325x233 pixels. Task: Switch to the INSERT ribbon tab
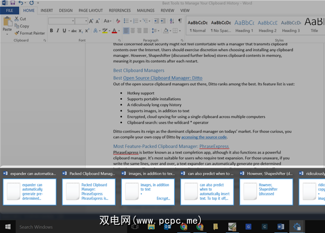coord(47,10)
